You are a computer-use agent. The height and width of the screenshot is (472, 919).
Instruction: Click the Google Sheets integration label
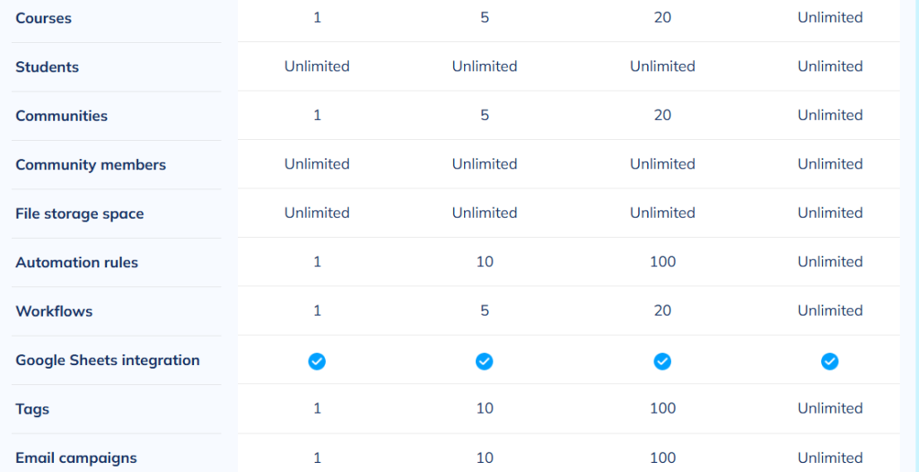pos(108,360)
